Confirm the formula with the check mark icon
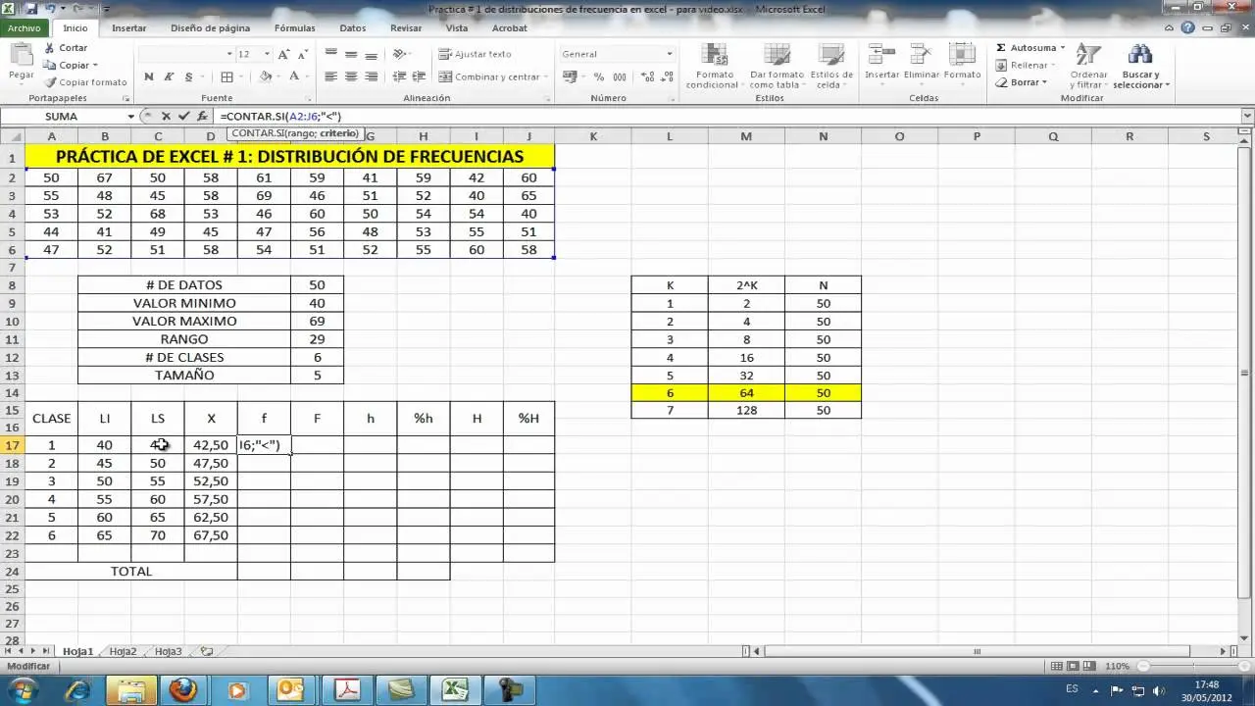 pos(183,116)
